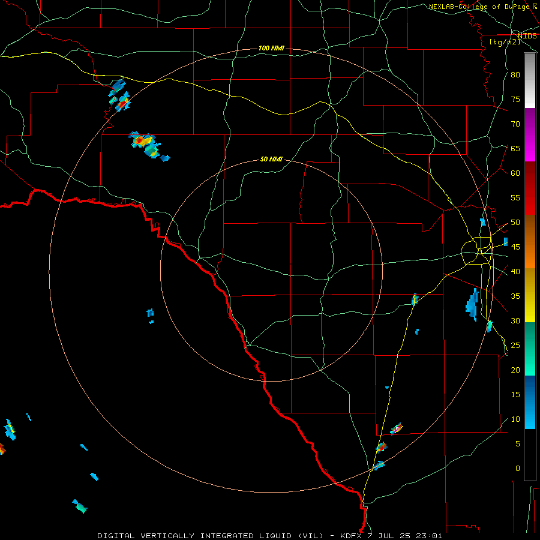Click the 60 value on the color scale
This screenshot has height=540, width=540.
point(515,173)
